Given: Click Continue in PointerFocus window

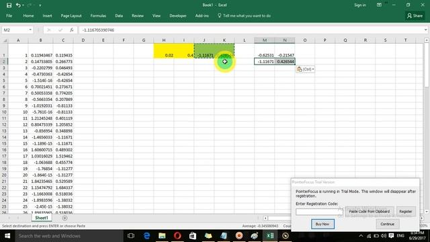Looking at the screenshot, I should [387, 224].
